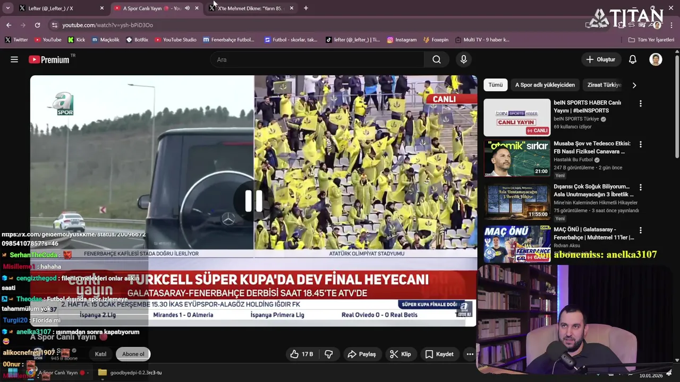Click the address bar URL
The image size is (680, 382).
point(107,25)
